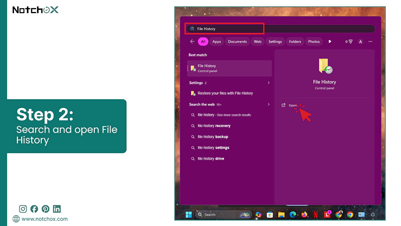Screen dimensions: 401x226
Task: Switch to the Web filter tab
Action: [257, 41]
